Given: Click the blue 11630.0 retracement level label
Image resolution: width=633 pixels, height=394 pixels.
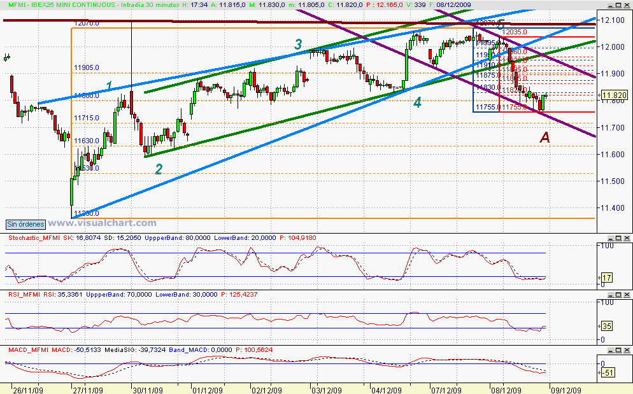Looking at the screenshot, I should click(x=87, y=141).
